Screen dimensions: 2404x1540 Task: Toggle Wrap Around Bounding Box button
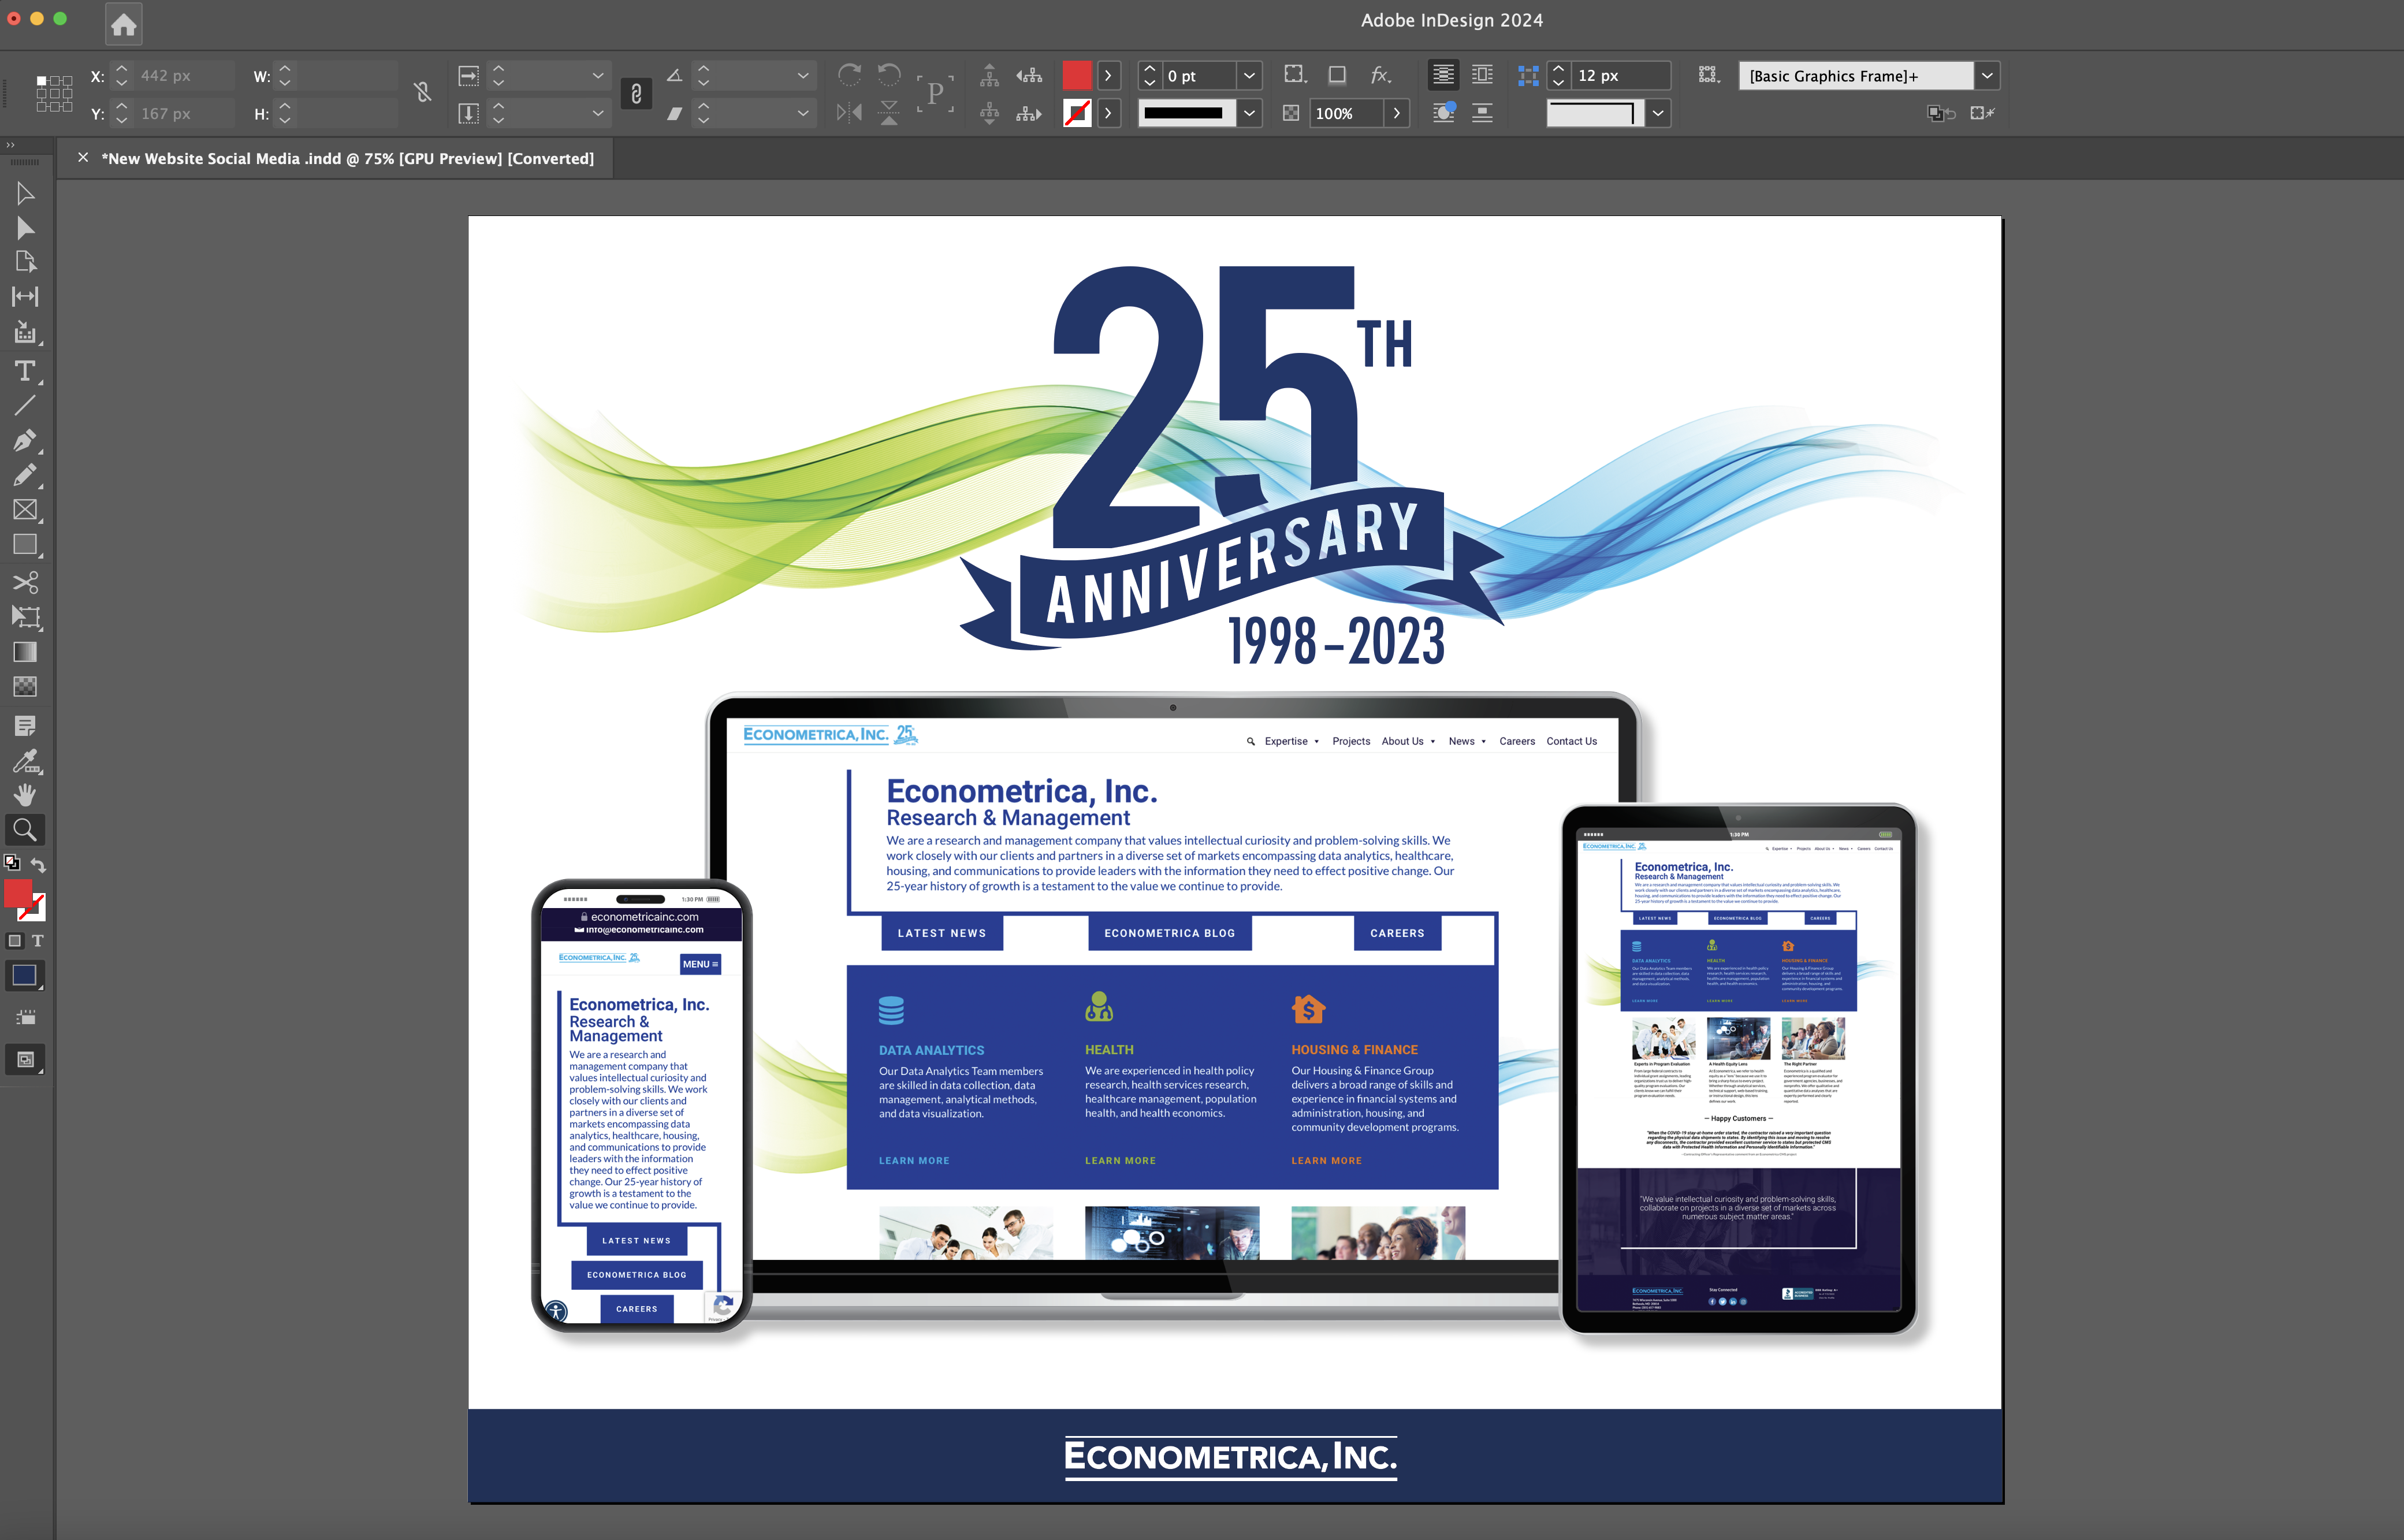point(1482,75)
